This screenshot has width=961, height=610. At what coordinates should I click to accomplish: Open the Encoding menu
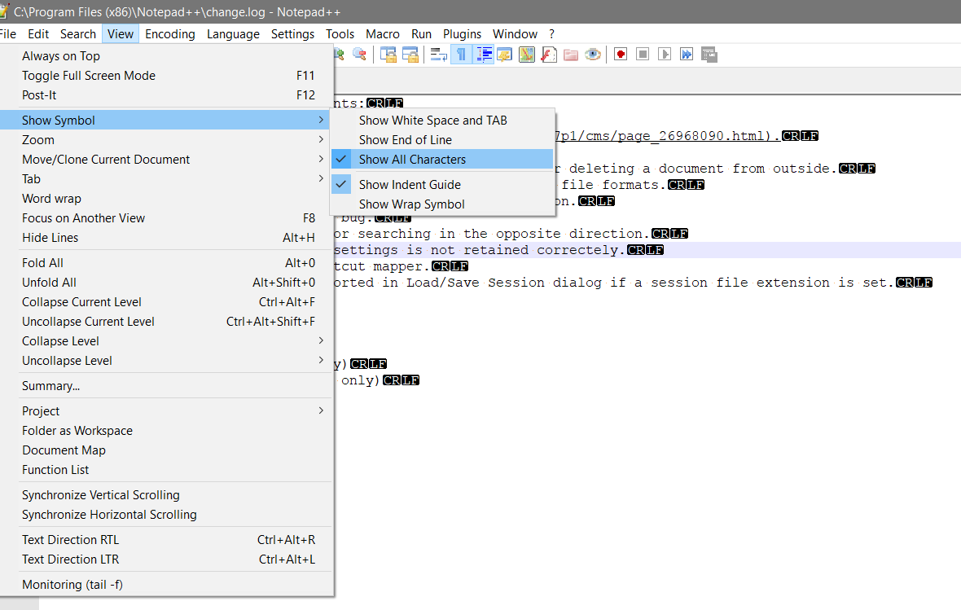[169, 33]
